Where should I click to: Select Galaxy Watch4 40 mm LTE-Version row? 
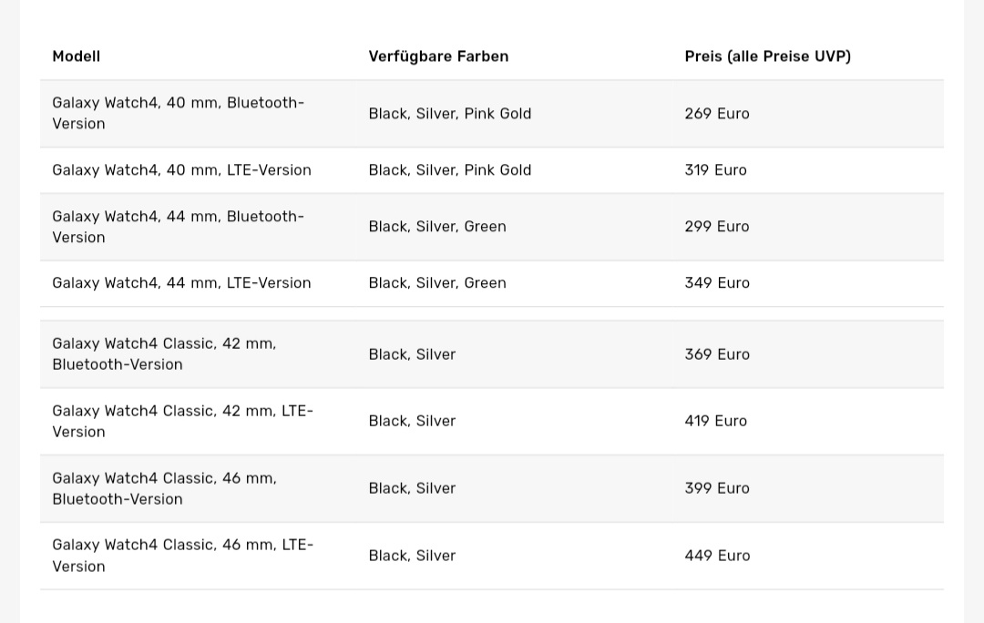[181, 170]
